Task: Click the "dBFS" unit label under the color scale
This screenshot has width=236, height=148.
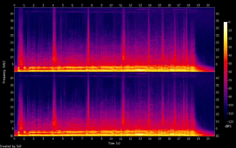Action: pos(228,126)
